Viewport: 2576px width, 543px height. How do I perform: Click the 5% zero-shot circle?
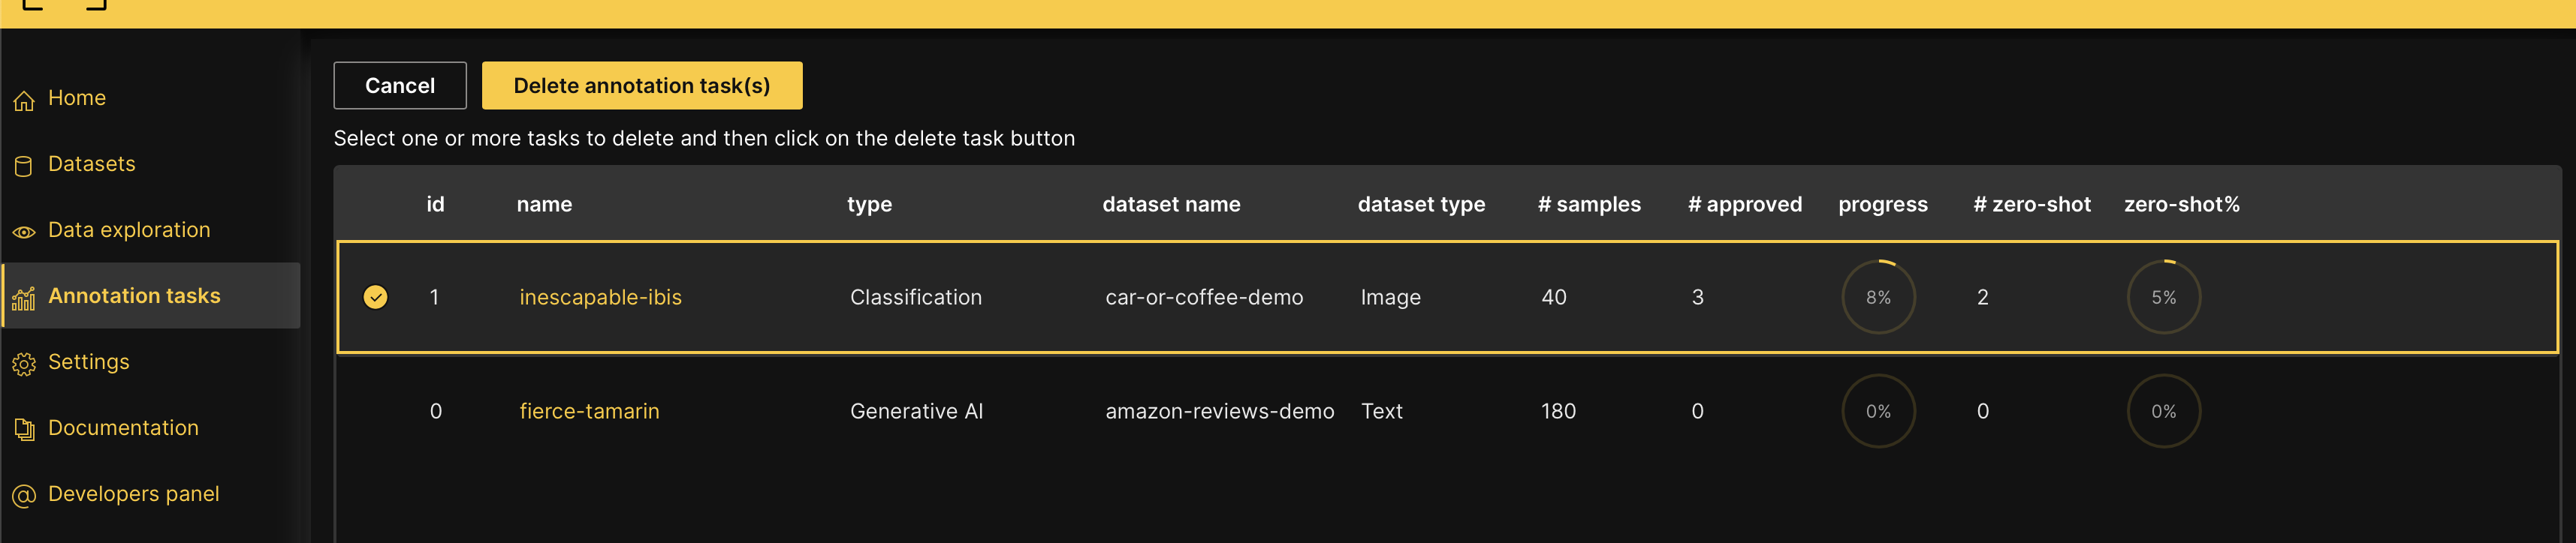[x=2163, y=298]
